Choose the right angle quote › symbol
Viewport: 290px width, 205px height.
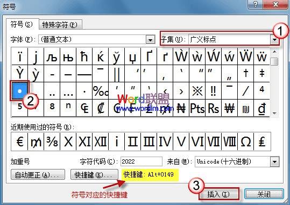(181, 90)
